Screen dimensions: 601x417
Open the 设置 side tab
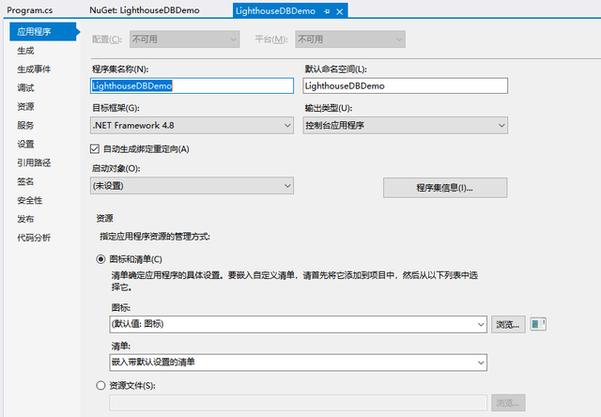tap(25, 144)
